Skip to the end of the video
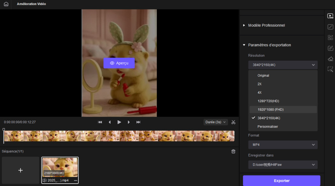This screenshot has width=335, height=186. (138, 122)
